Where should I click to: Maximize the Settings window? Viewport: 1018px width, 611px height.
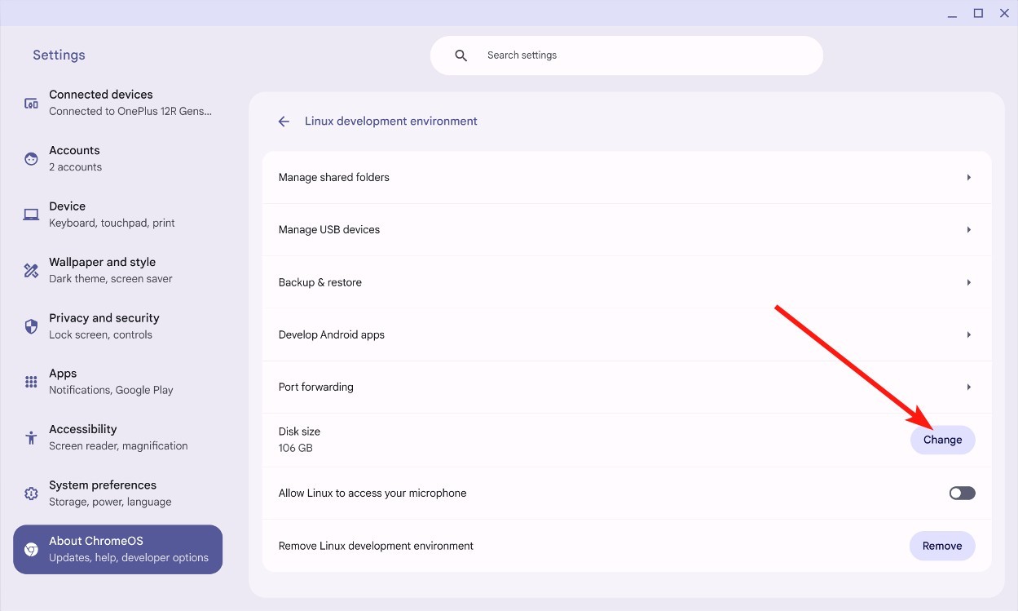(x=978, y=13)
